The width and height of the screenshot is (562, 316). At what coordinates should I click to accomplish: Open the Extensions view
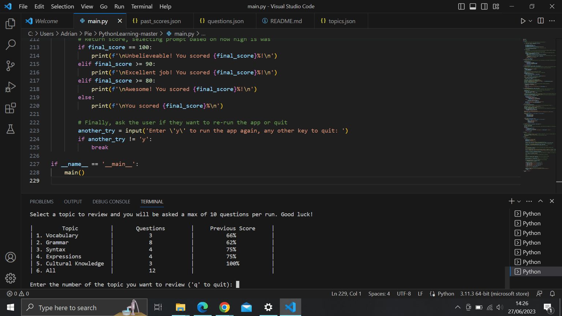(10, 108)
